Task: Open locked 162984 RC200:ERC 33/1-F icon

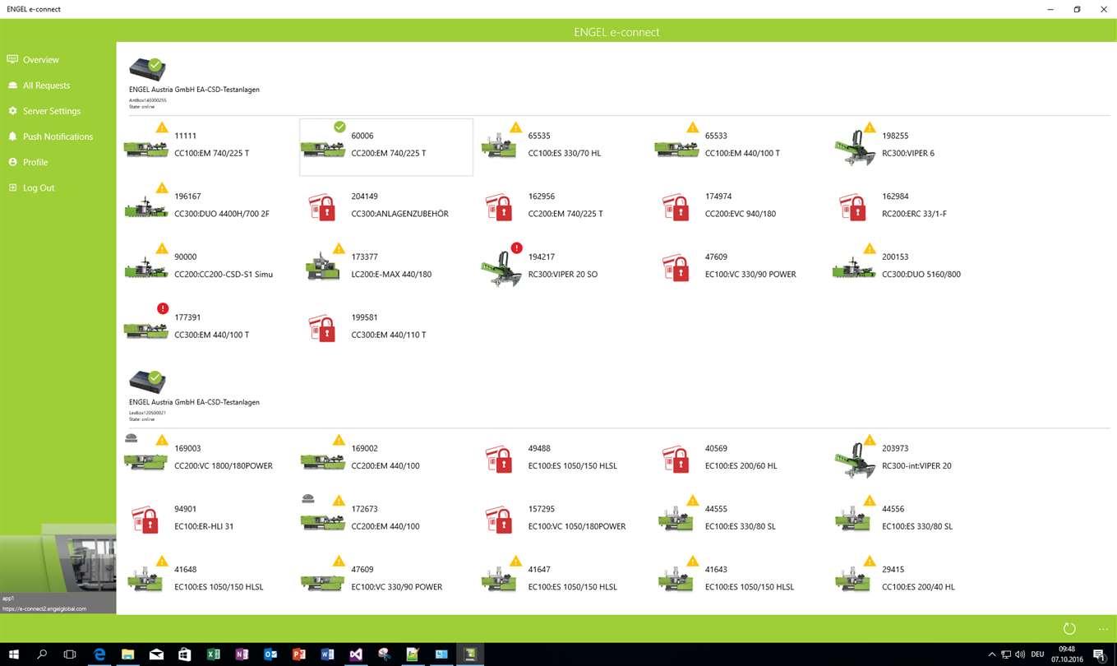Action: [x=853, y=207]
